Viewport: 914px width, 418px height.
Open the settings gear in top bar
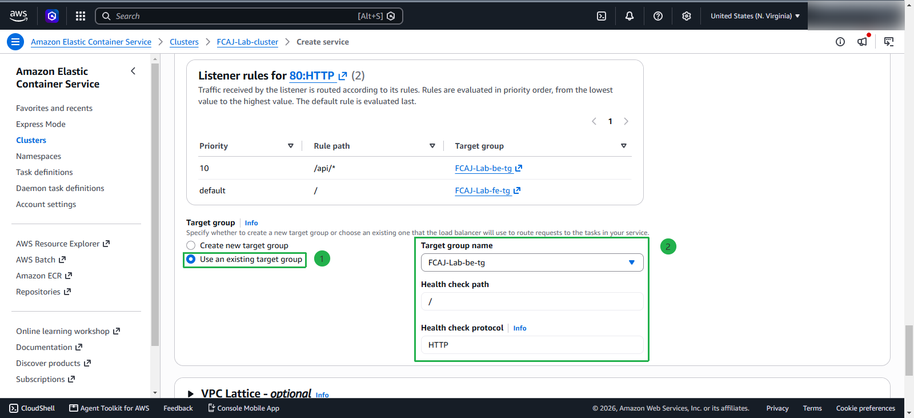click(687, 16)
